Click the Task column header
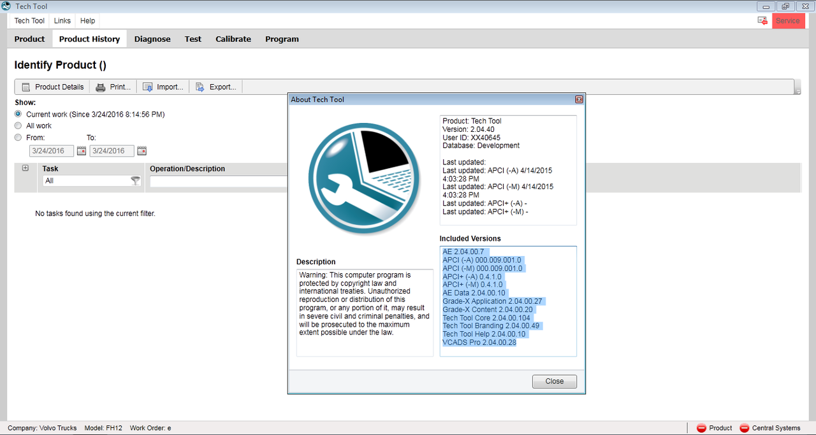Image resolution: width=816 pixels, height=435 pixels. [50, 169]
